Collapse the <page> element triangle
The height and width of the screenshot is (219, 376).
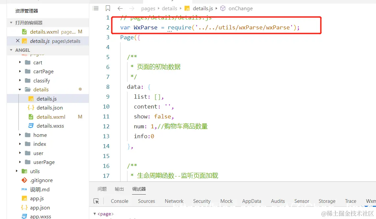coord(95,214)
